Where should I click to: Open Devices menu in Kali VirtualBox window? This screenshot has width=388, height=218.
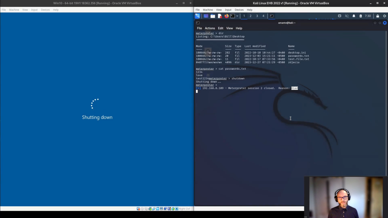tap(239, 10)
